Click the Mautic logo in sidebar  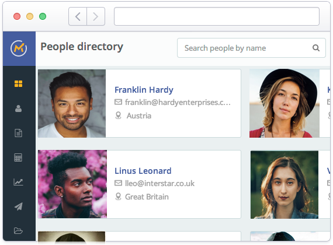(19, 48)
